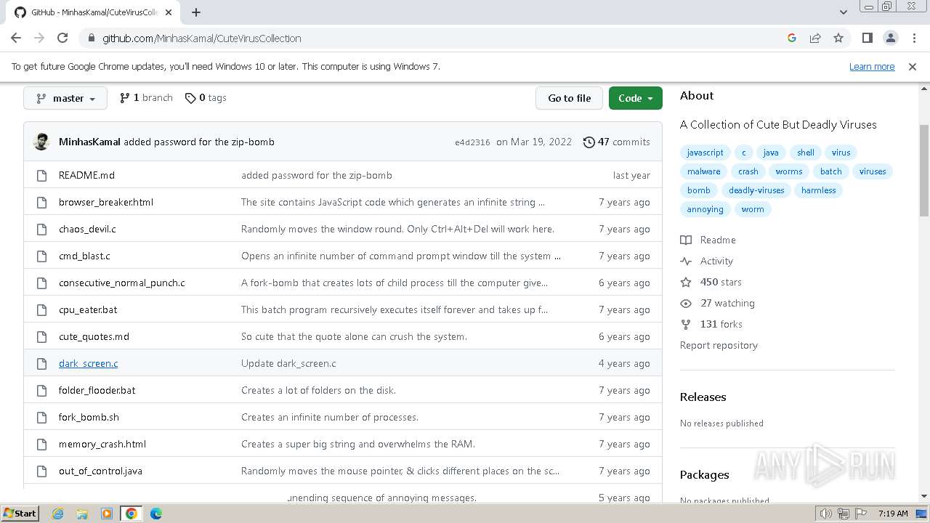
Task: Open the Chrome profile avatar icon
Action: coord(890,38)
